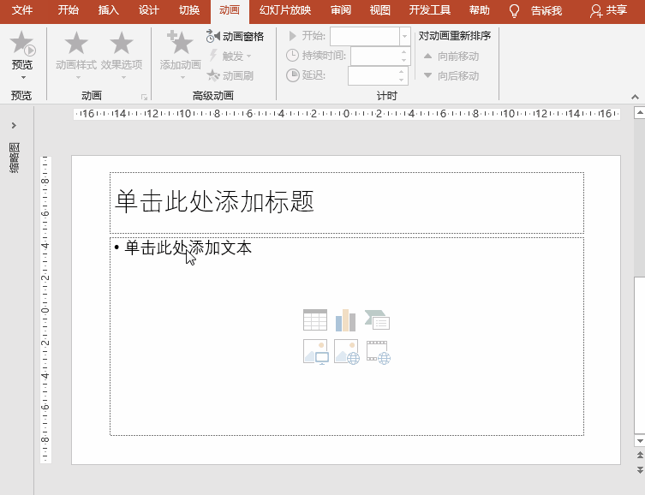Click the title placeholder 单击此处添加标题
The image size is (645, 495).
(x=347, y=203)
